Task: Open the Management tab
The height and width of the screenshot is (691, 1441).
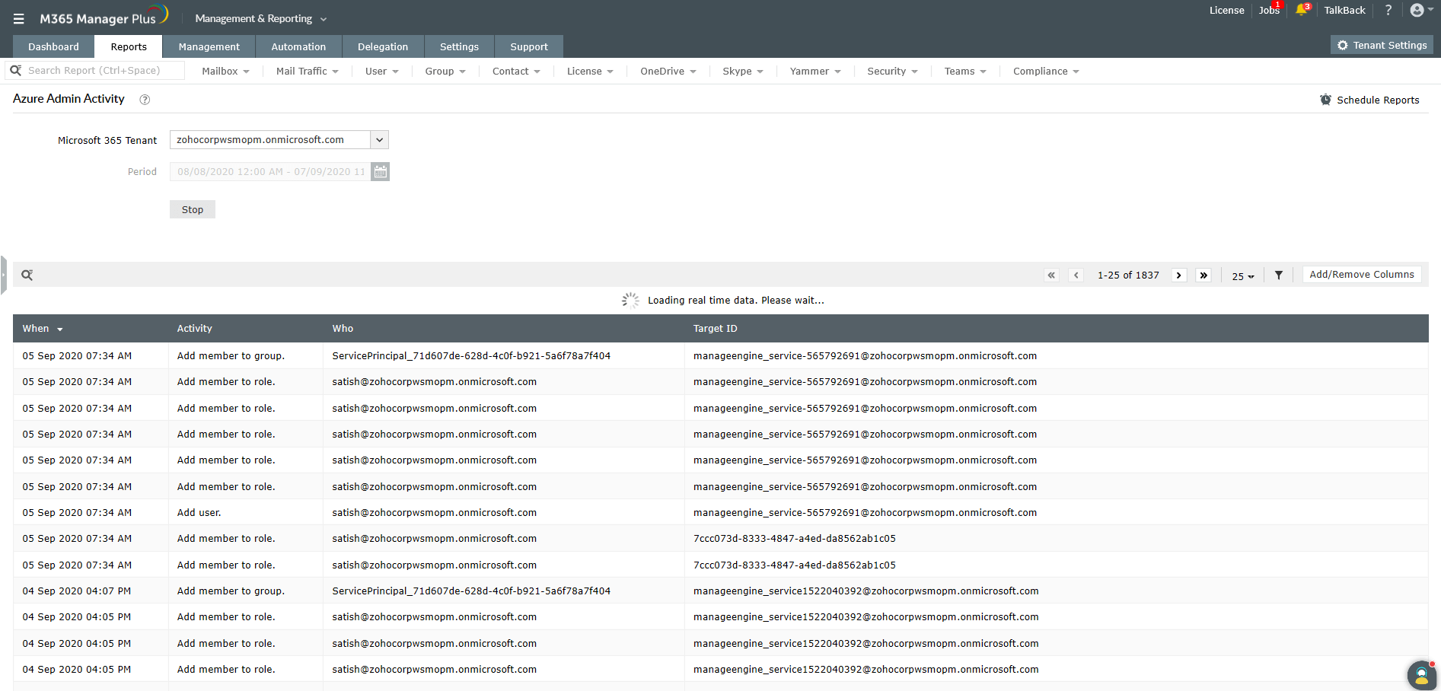Action: (x=209, y=46)
